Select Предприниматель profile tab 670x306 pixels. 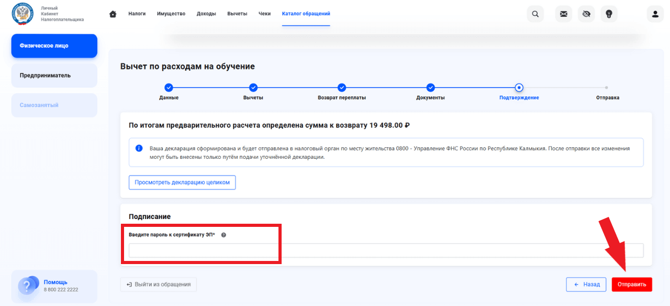(54, 75)
